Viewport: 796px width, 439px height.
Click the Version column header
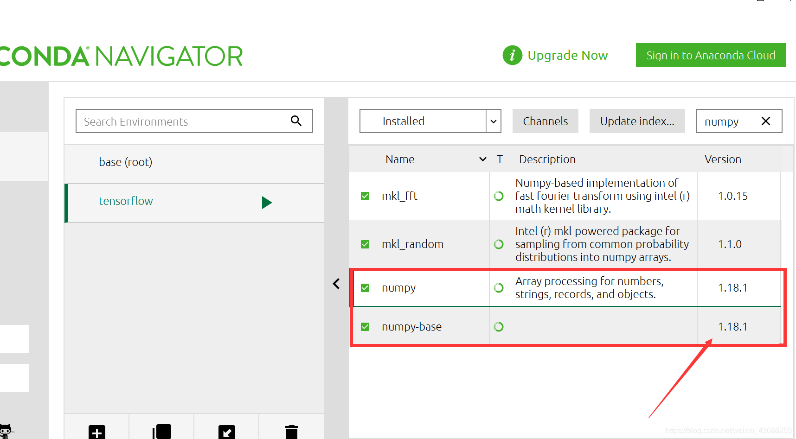[x=723, y=159]
